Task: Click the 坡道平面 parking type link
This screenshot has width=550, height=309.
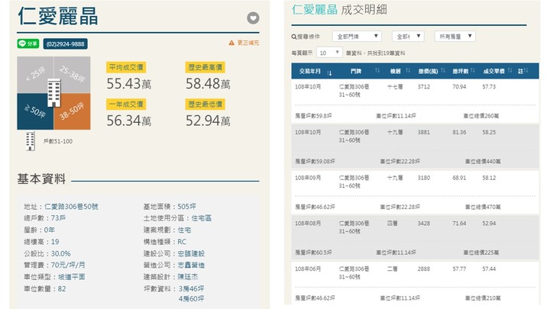Action: 72,277
